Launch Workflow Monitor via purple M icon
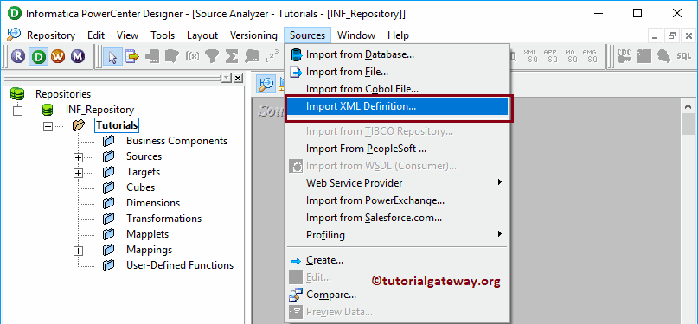This screenshot has height=324, width=698. (x=79, y=56)
